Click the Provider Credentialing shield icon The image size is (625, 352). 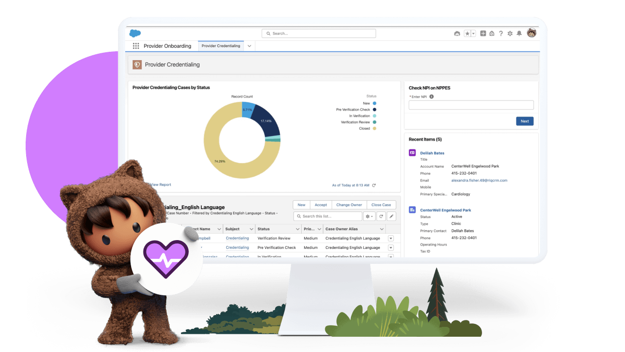pyautogui.click(x=137, y=65)
